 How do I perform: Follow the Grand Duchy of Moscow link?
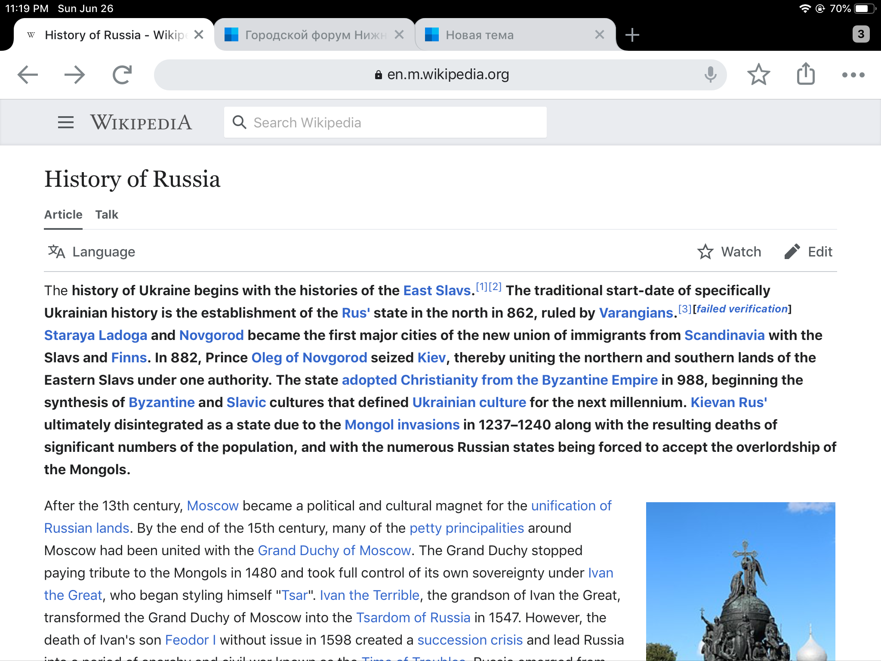[x=334, y=550]
